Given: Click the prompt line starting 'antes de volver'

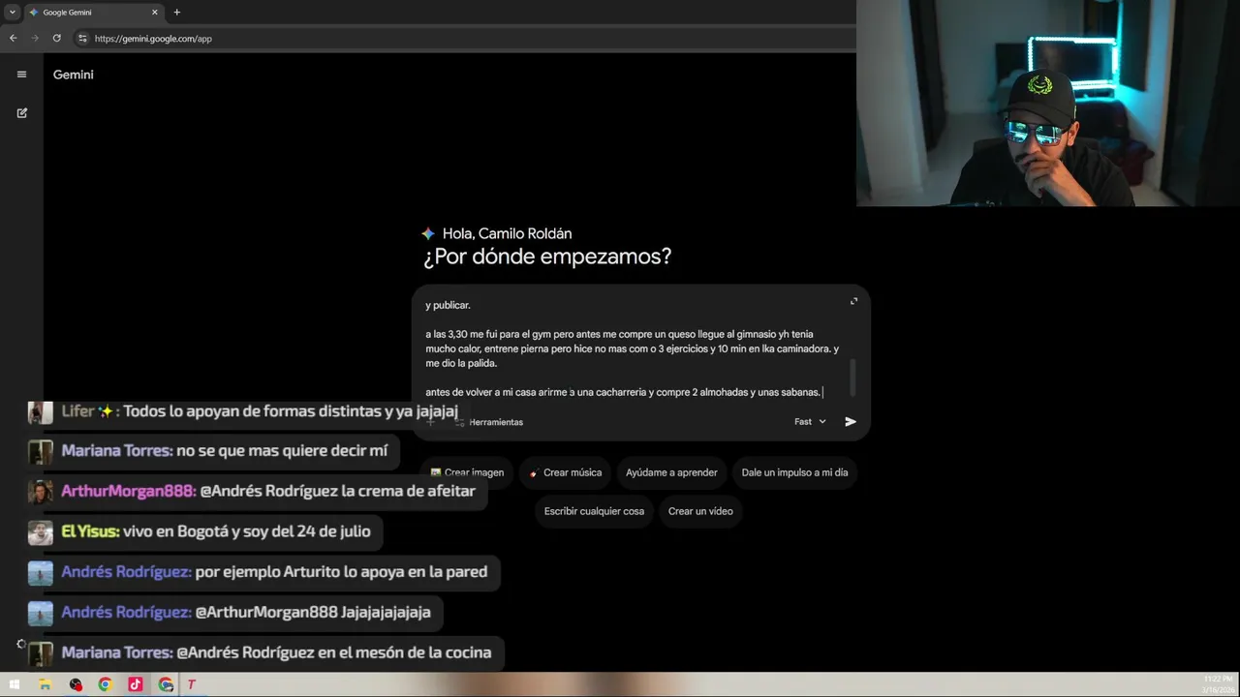Looking at the screenshot, I should click(x=623, y=392).
